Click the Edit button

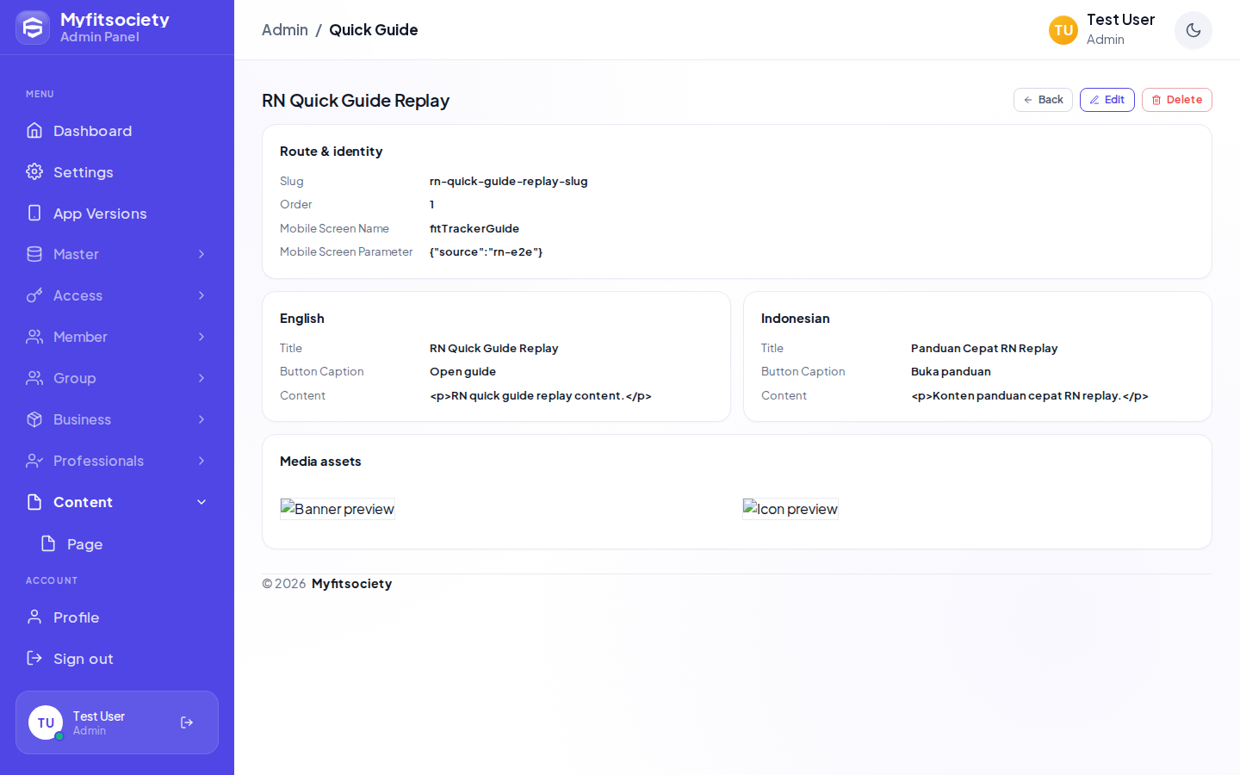coord(1107,100)
